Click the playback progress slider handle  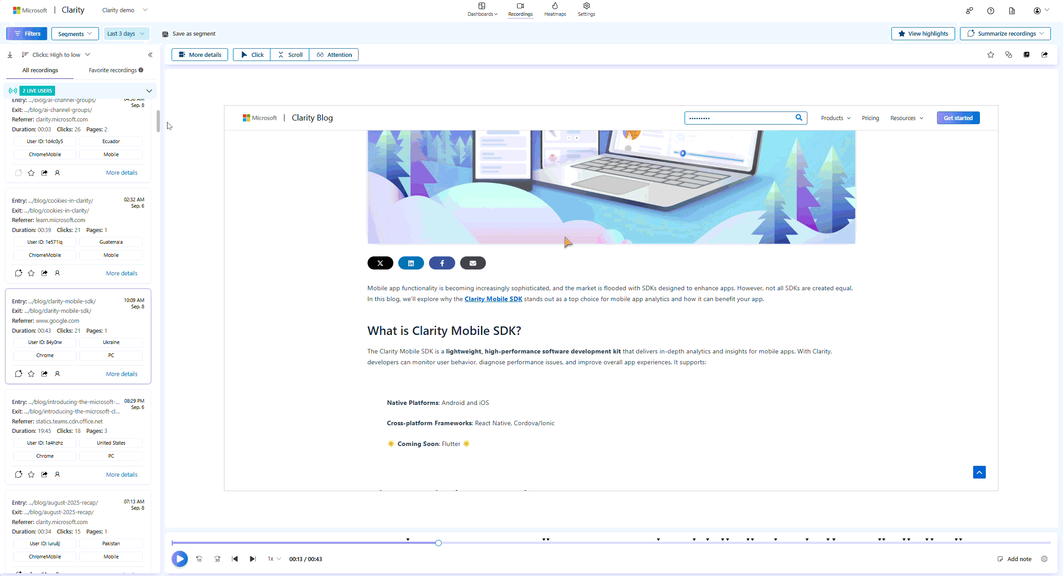[x=438, y=543]
